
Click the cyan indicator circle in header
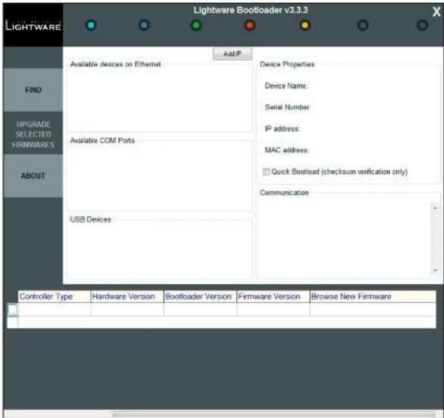91,26
